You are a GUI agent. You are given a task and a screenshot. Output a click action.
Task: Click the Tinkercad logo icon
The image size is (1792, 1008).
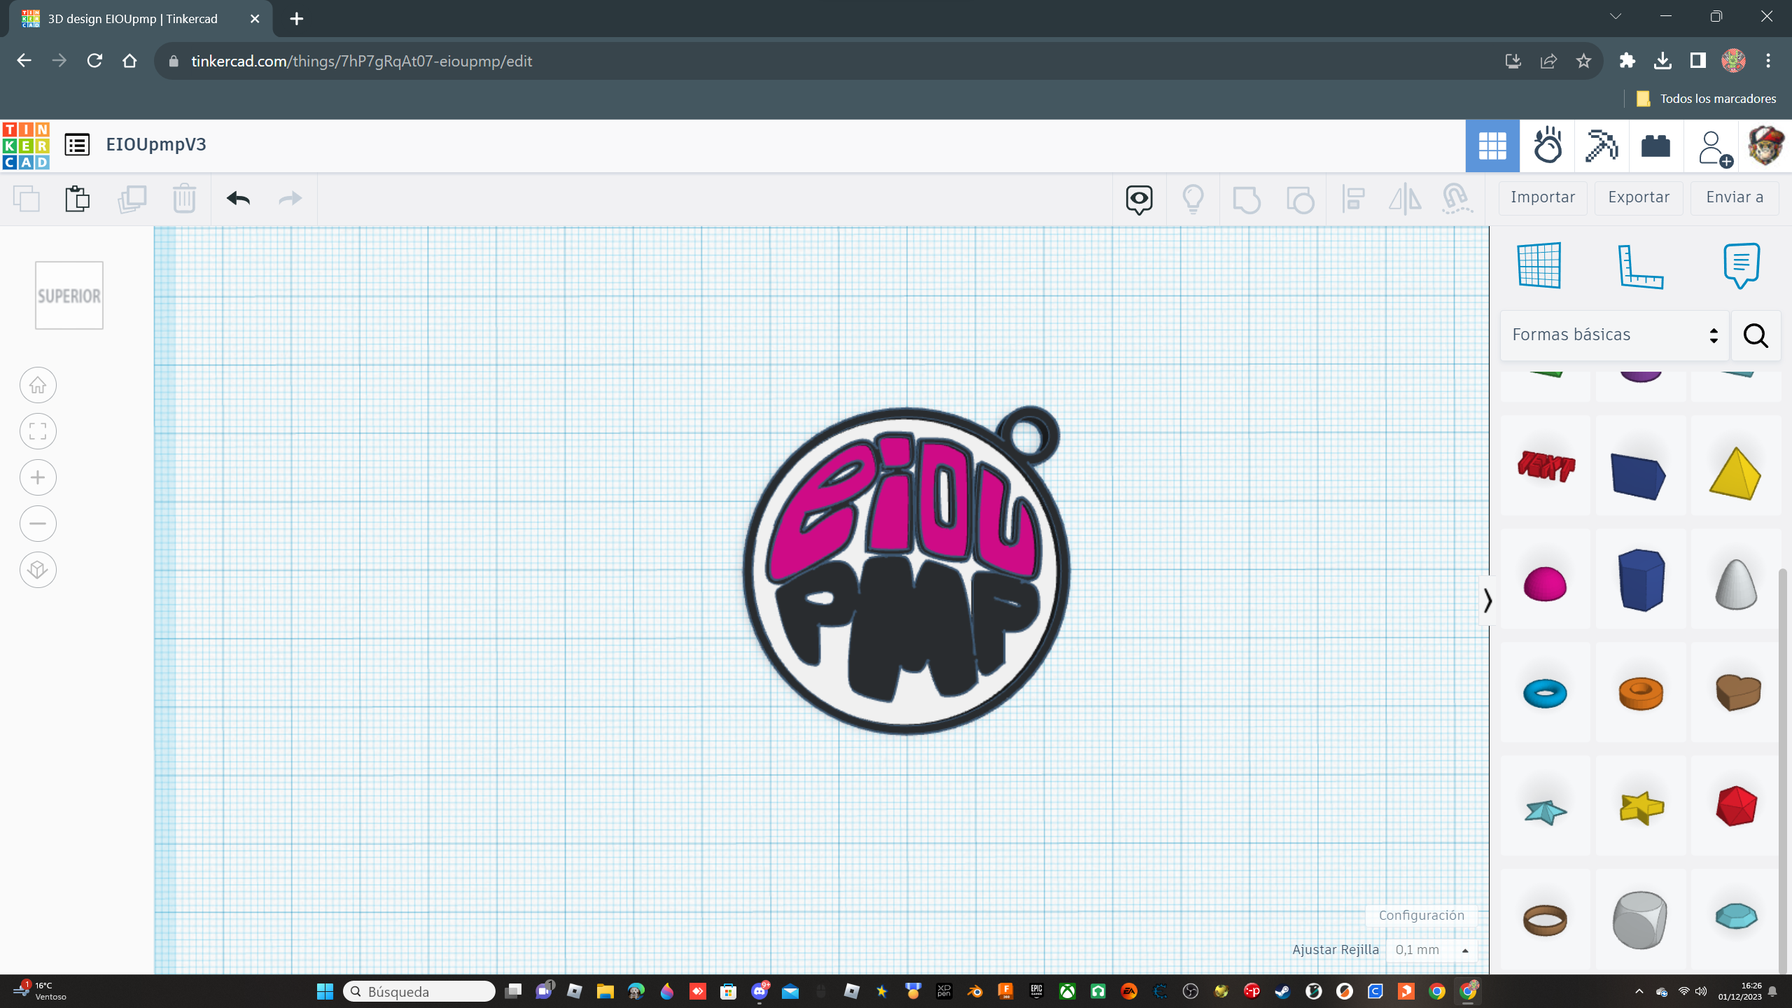point(26,146)
